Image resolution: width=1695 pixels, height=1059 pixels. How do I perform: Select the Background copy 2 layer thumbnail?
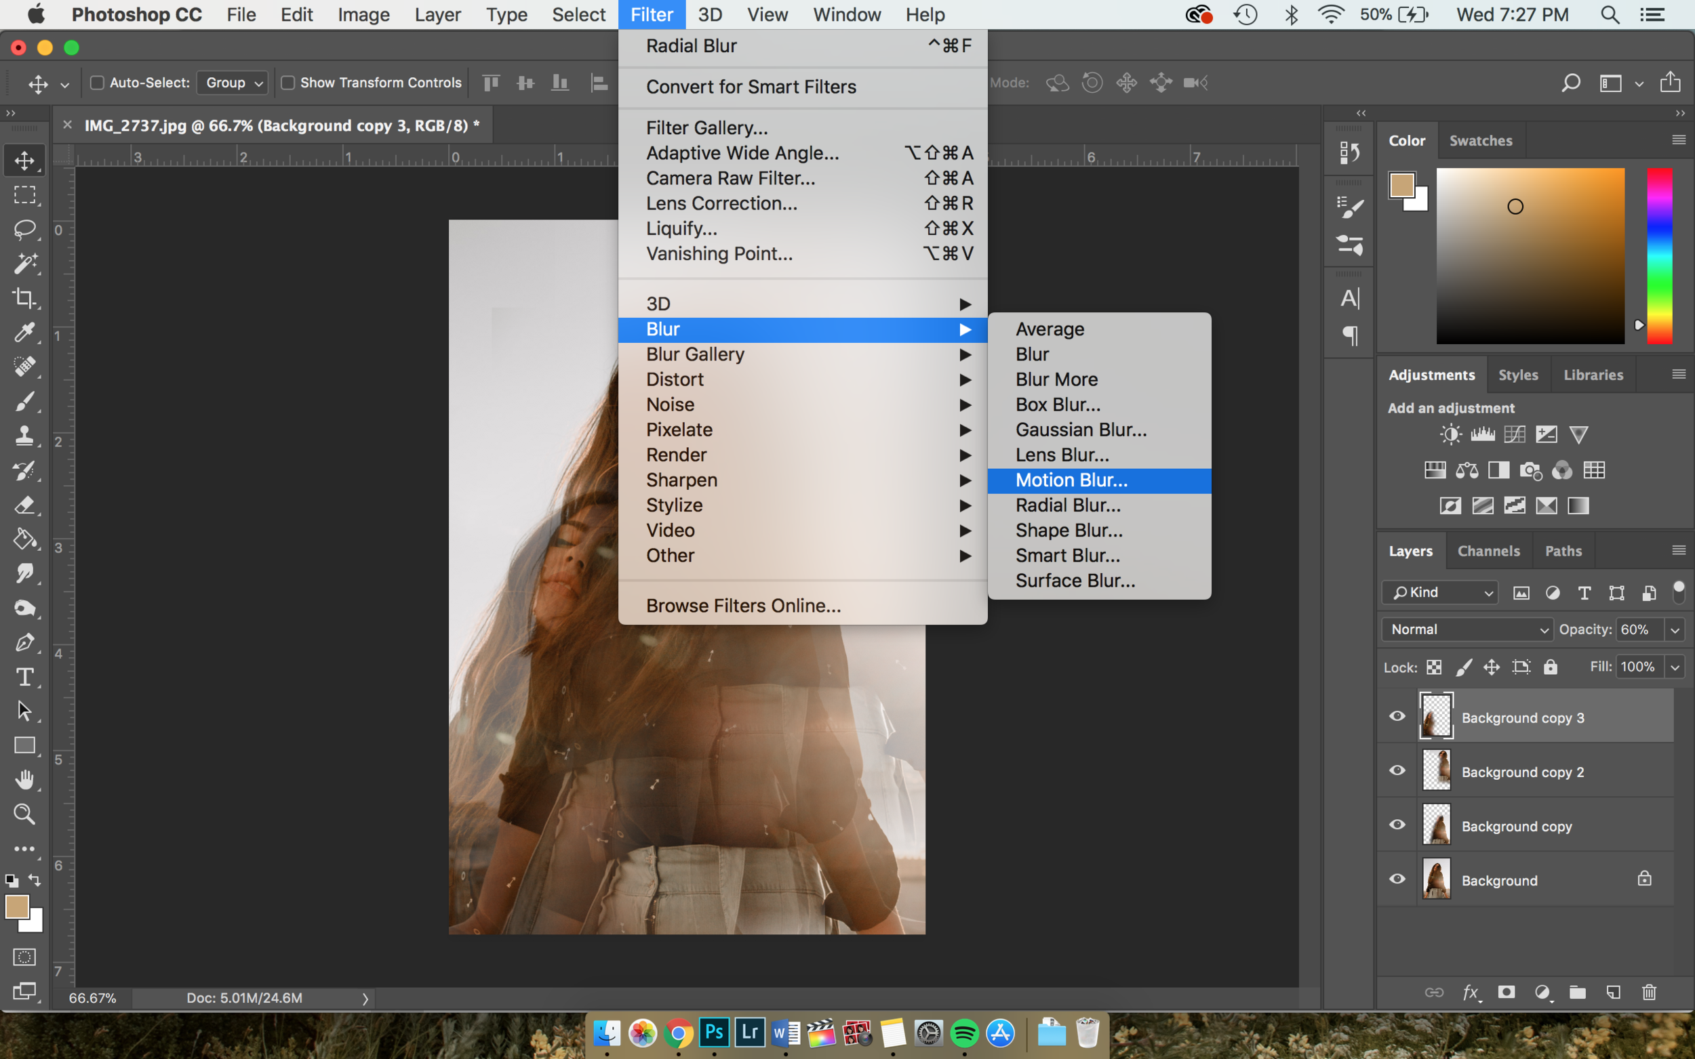coord(1436,770)
